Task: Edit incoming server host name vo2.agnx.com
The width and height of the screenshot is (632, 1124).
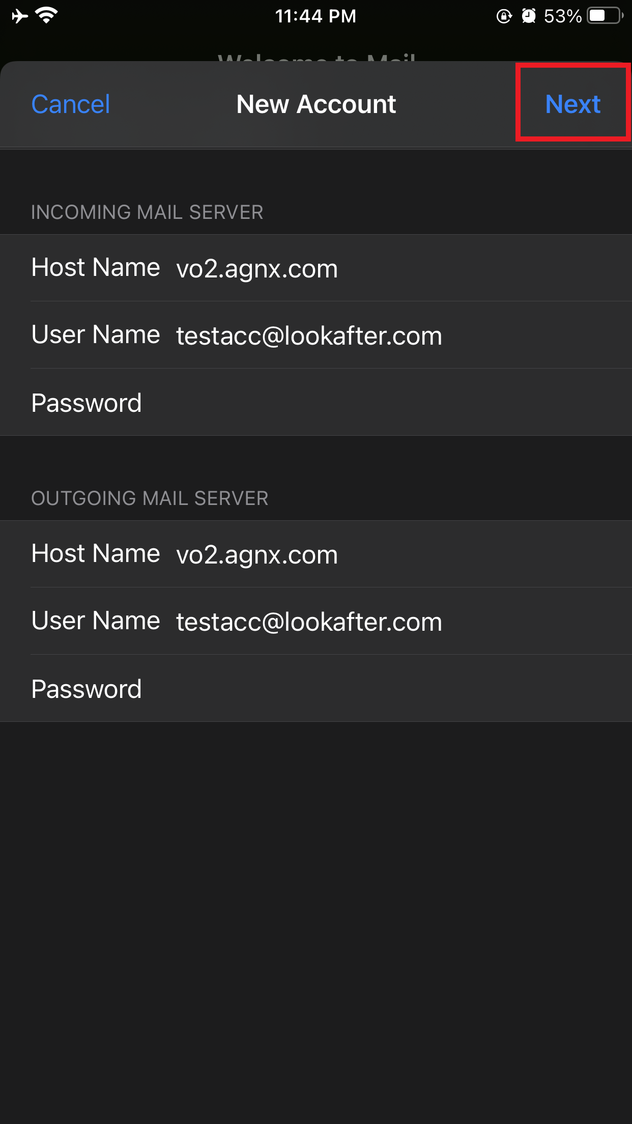Action: [257, 268]
